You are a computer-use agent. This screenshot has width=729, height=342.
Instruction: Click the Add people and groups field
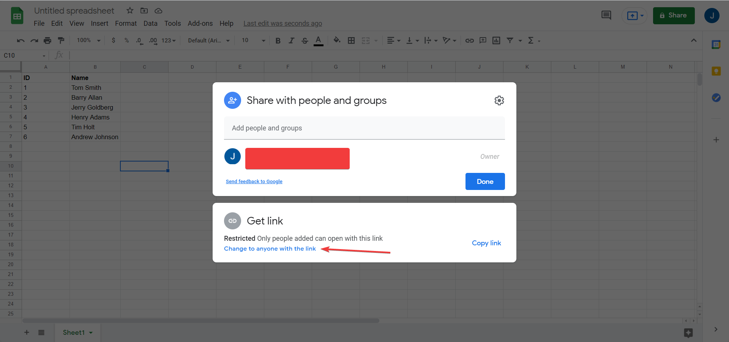(364, 128)
